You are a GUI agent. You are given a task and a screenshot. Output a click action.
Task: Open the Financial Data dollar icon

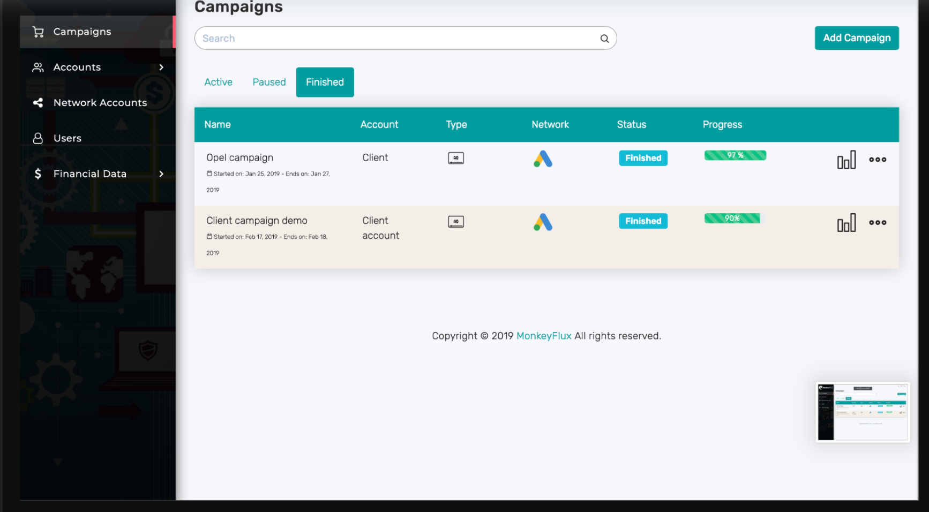38,174
